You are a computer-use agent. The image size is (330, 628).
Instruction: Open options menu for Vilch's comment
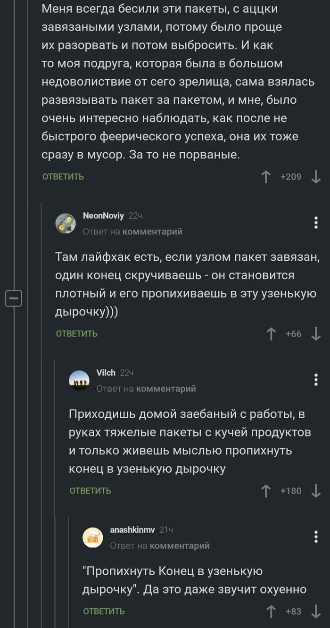tap(316, 380)
